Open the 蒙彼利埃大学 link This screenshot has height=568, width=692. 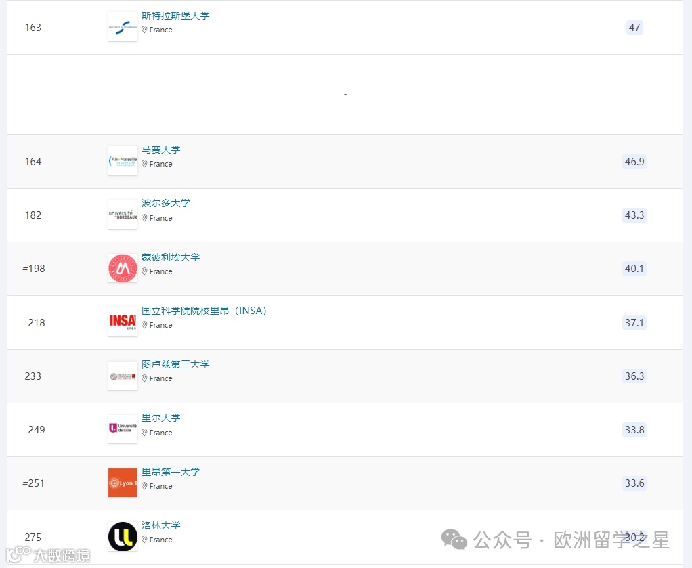point(171,257)
